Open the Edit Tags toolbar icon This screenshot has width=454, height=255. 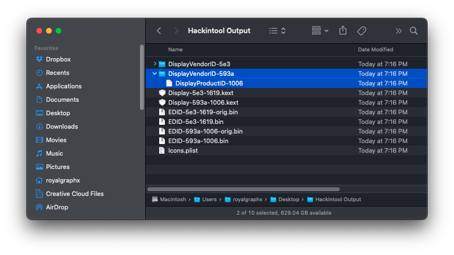362,31
